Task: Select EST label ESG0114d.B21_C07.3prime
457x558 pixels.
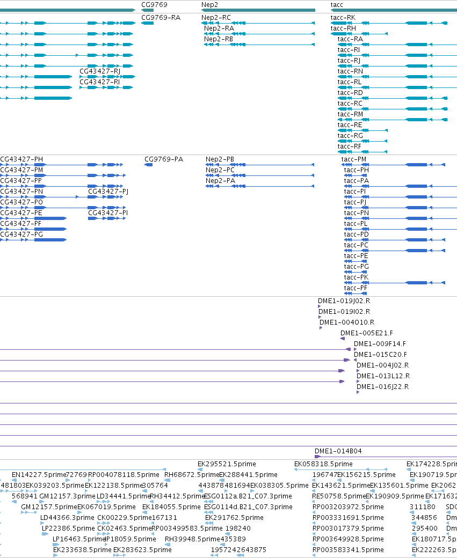Action: click(248, 506)
